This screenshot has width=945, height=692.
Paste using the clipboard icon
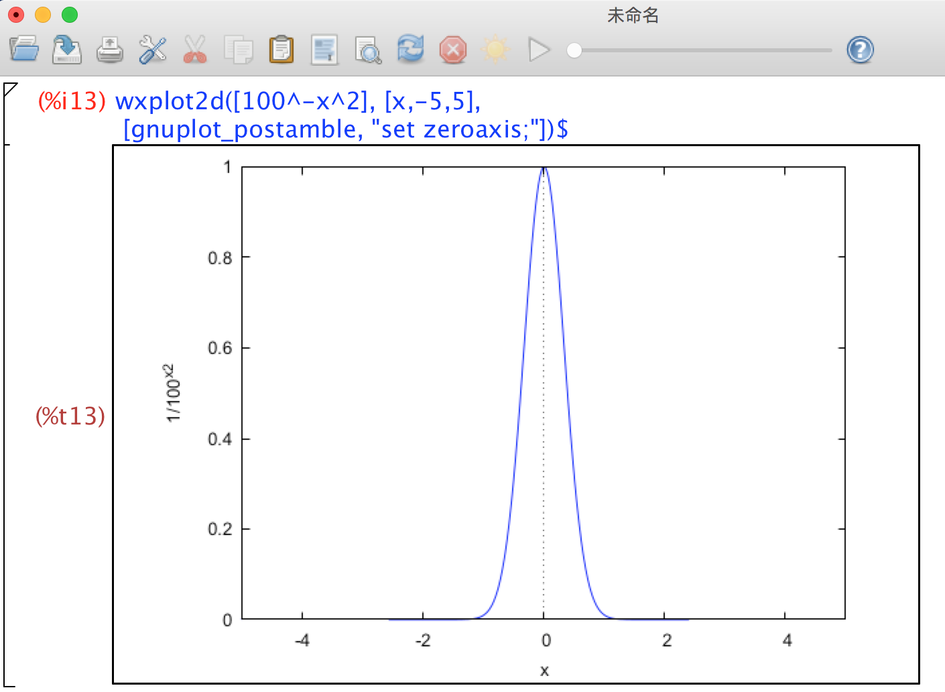pyautogui.click(x=281, y=50)
